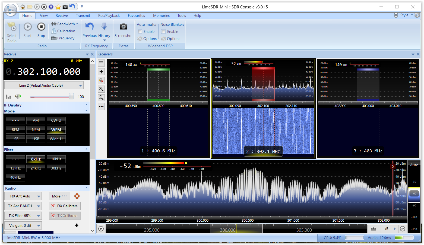The height and width of the screenshot is (245, 424).
Task: Open the Receive ribbon tab
Action: pyautogui.click(x=62, y=15)
